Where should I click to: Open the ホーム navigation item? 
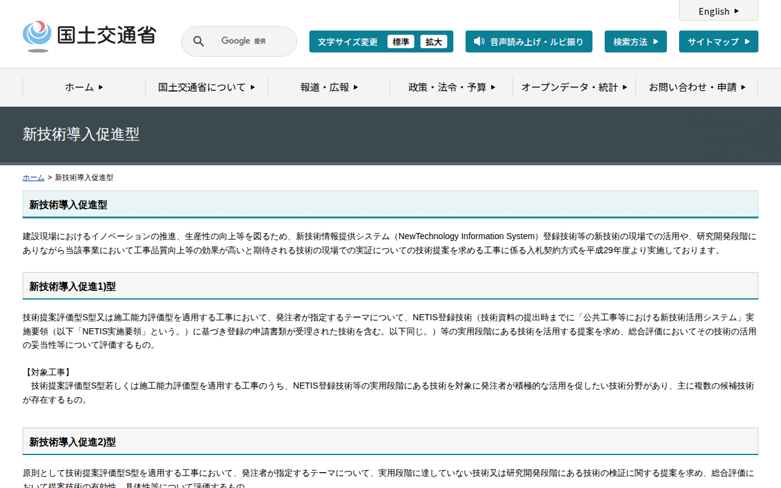pos(79,87)
